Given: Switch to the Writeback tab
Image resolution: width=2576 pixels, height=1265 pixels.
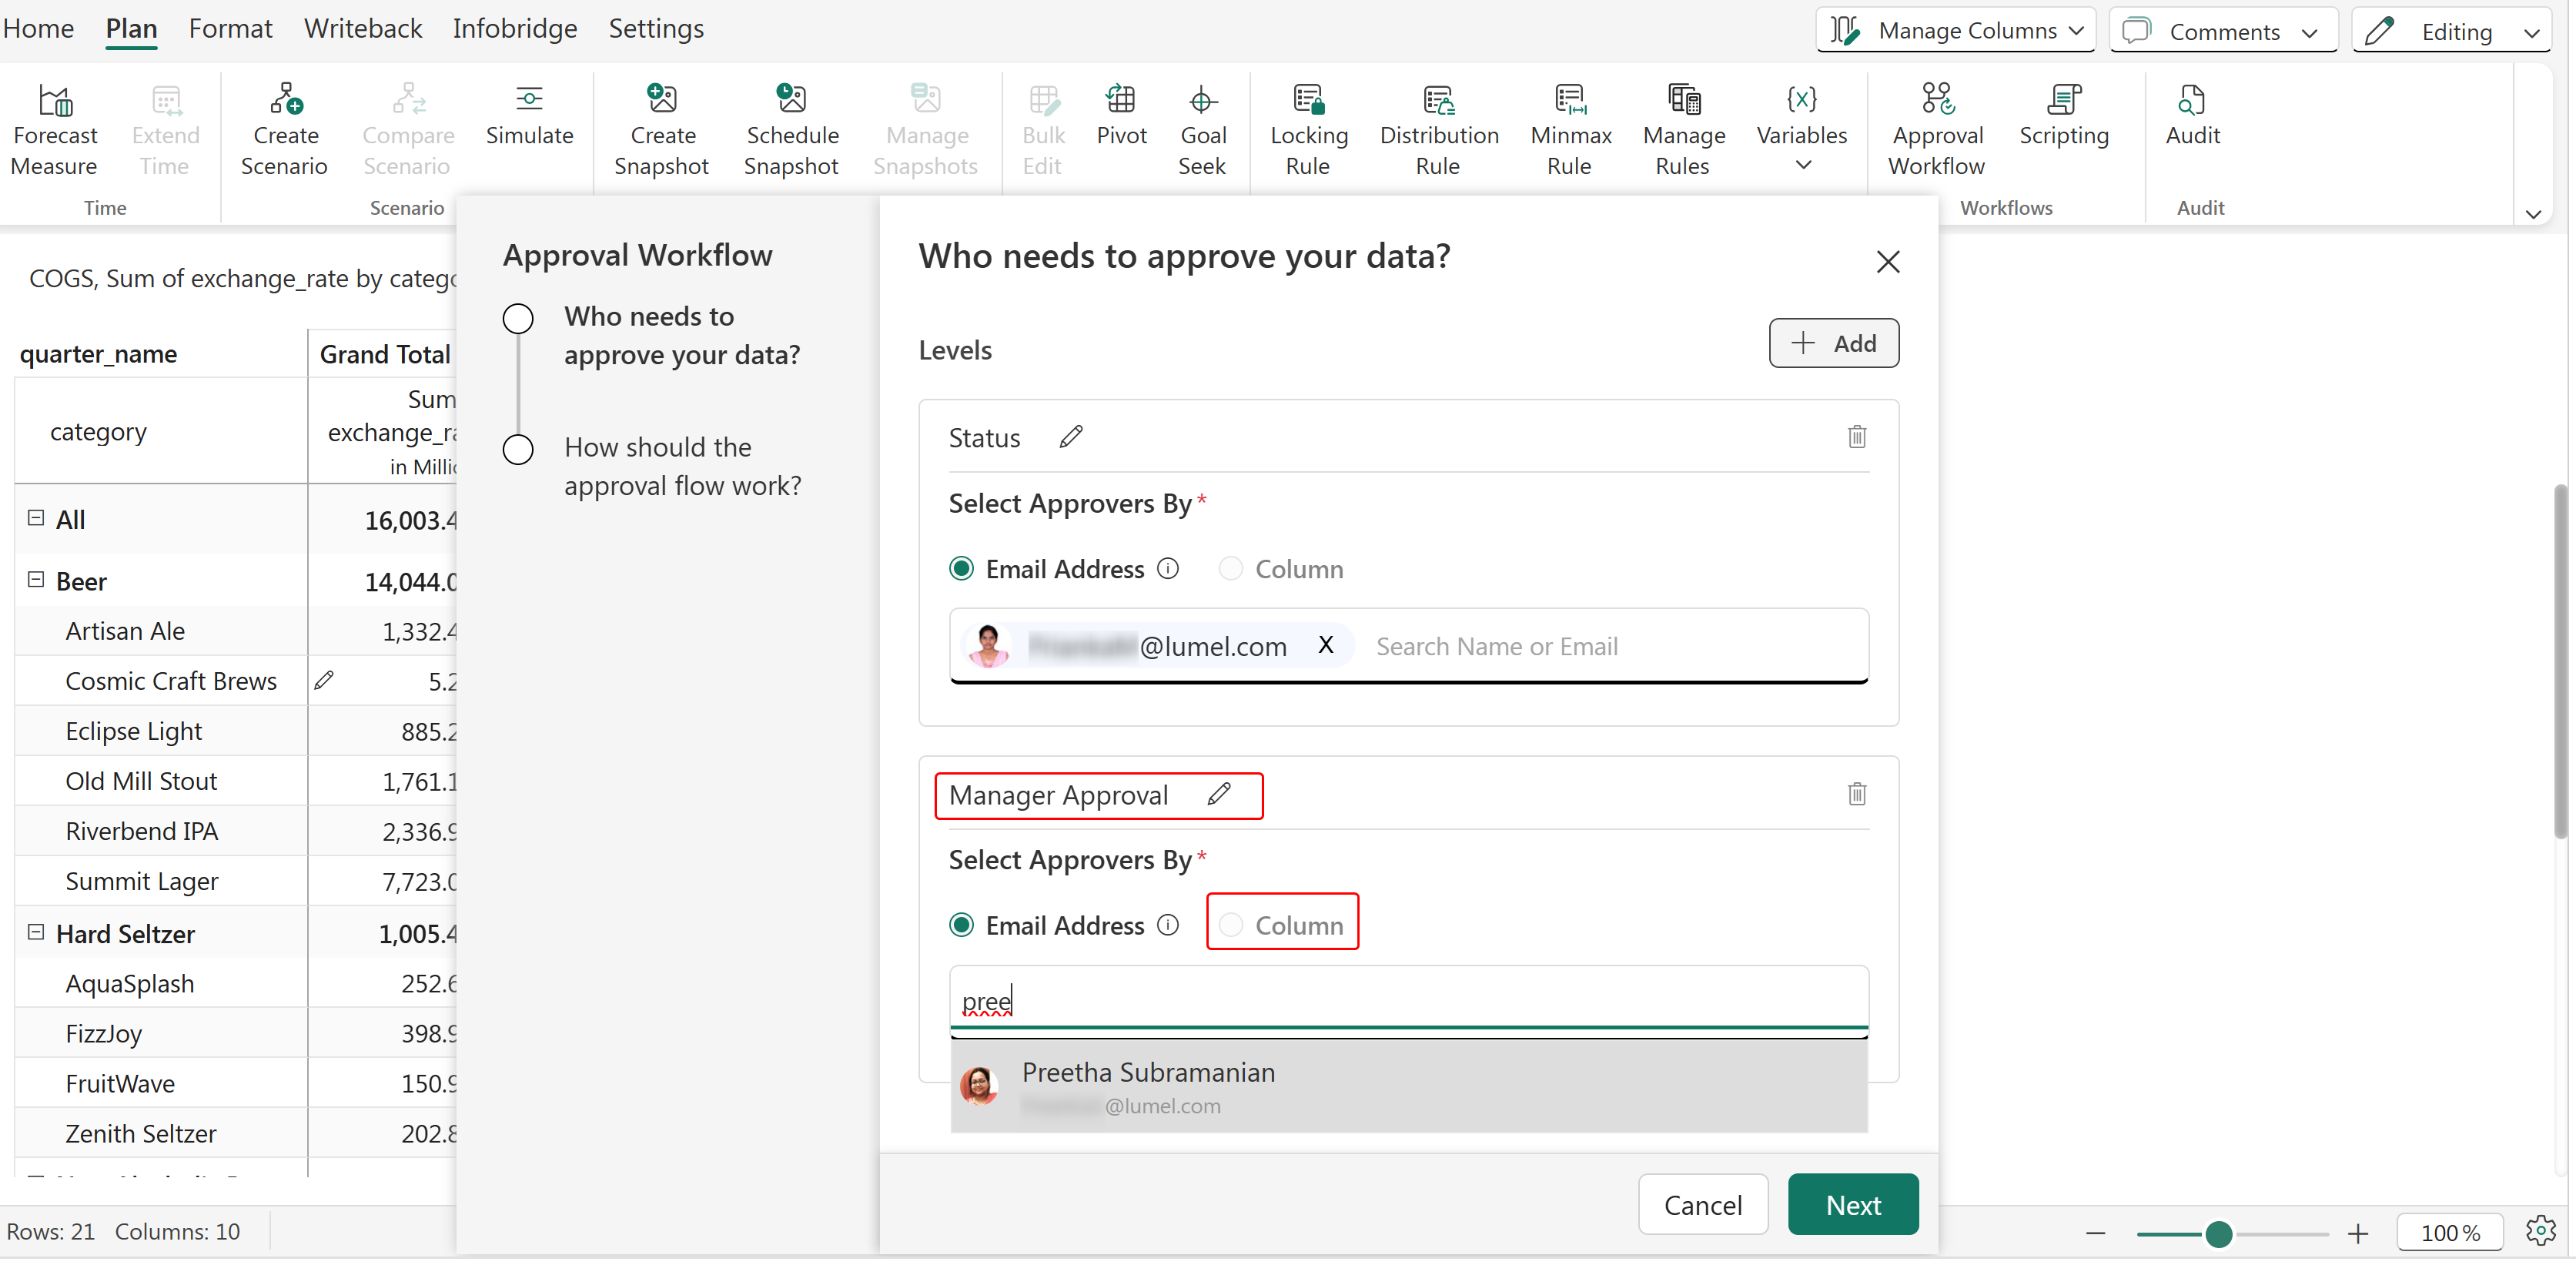Looking at the screenshot, I should (363, 28).
